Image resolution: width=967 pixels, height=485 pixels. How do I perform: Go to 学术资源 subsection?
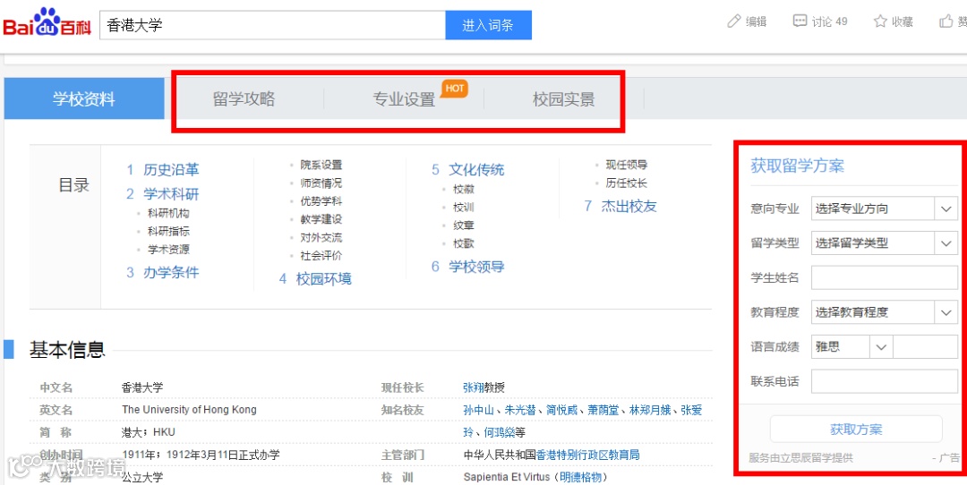pyautogui.click(x=168, y=250)
